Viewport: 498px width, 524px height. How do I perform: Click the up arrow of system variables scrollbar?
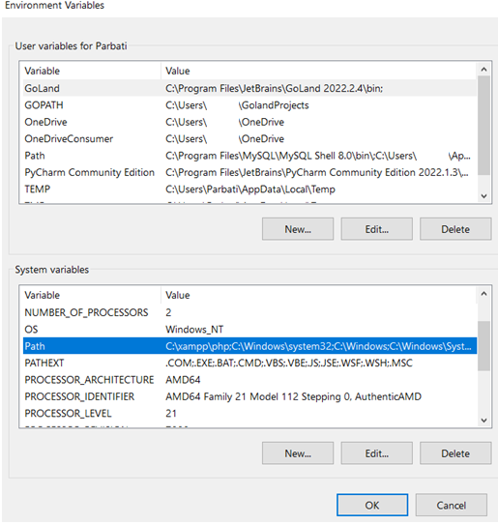(483, 294)
